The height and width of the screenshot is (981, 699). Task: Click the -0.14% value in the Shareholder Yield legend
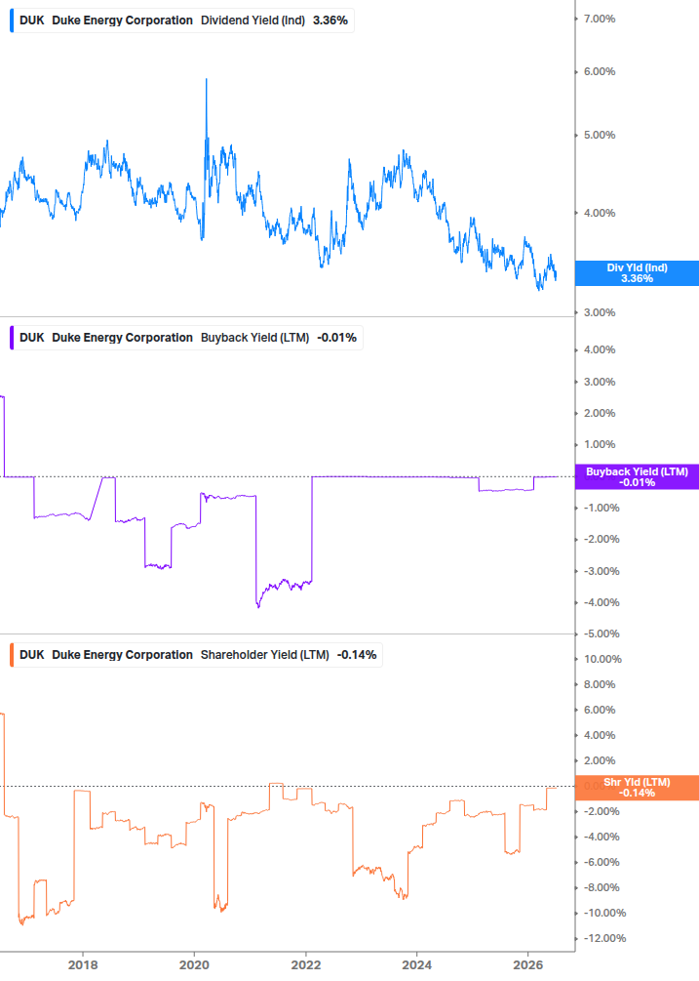tap(357, 655)
